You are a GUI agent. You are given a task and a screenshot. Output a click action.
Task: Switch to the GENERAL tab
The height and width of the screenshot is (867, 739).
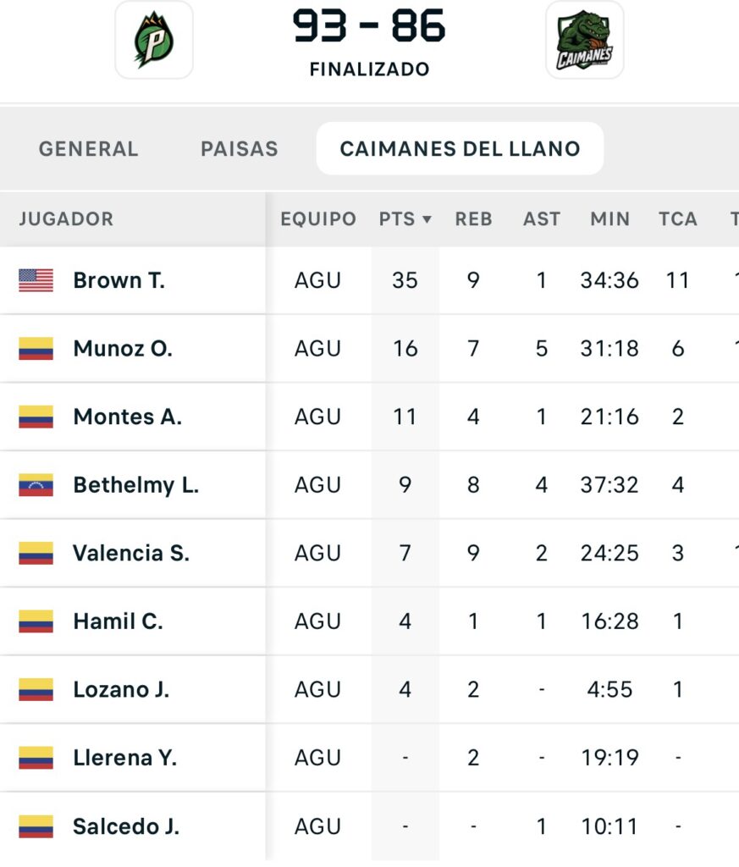(x=88, y=149)
